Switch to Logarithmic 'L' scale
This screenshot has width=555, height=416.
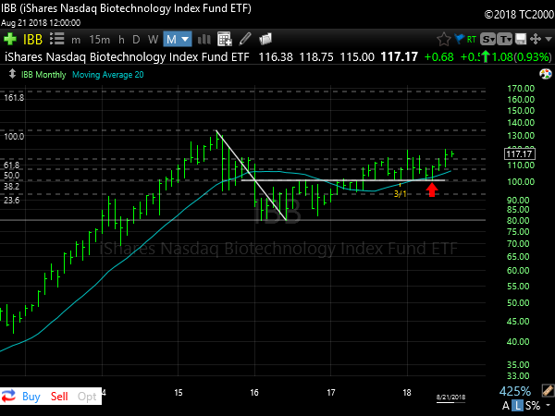click(x=518, y=406)
